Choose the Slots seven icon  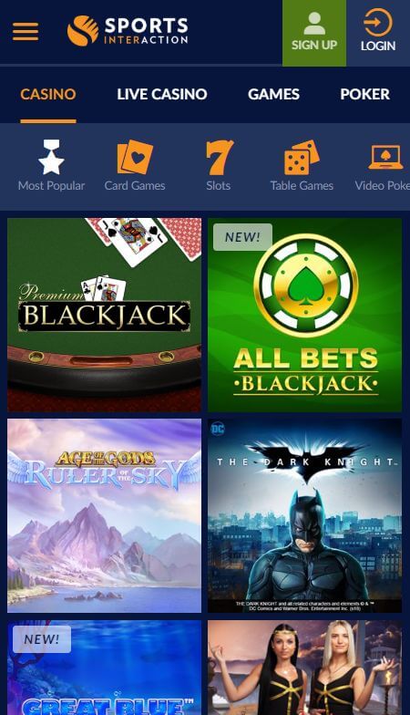click(219, 157)
